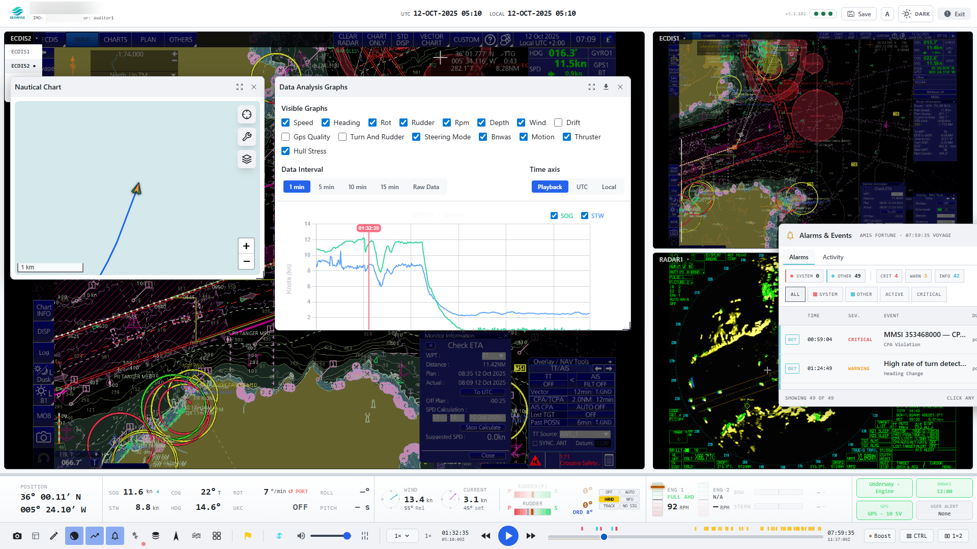Switch time axis to UTC
Viewport: 977px width, 549px height.
tap(582, 187)
